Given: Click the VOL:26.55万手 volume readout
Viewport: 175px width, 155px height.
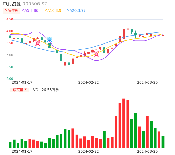Looking at the screenshot, I should coord(46,90).
